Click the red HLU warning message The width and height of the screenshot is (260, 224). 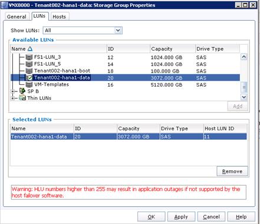(x=129, y=192)
